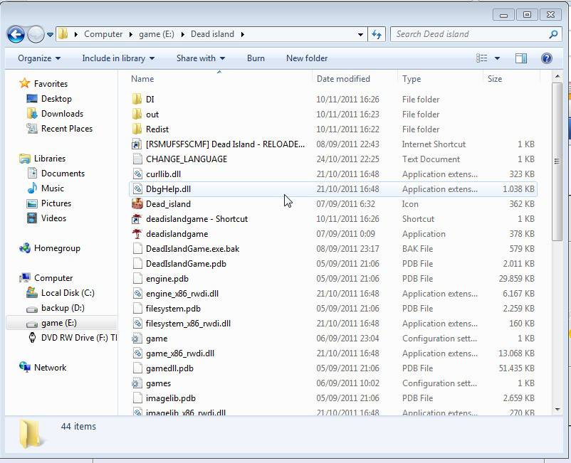Image resolution: width=571 pixels, height=463 pixels.
Task: Select the games configuration settings icon
Action: tap(137, 383)
